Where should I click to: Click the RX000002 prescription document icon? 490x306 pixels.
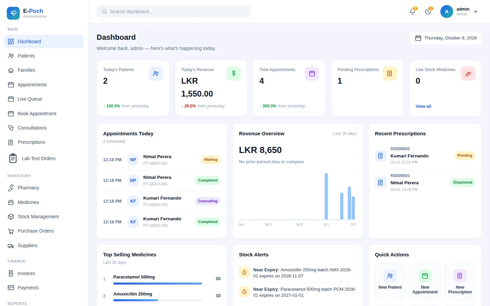pos(380,156)
